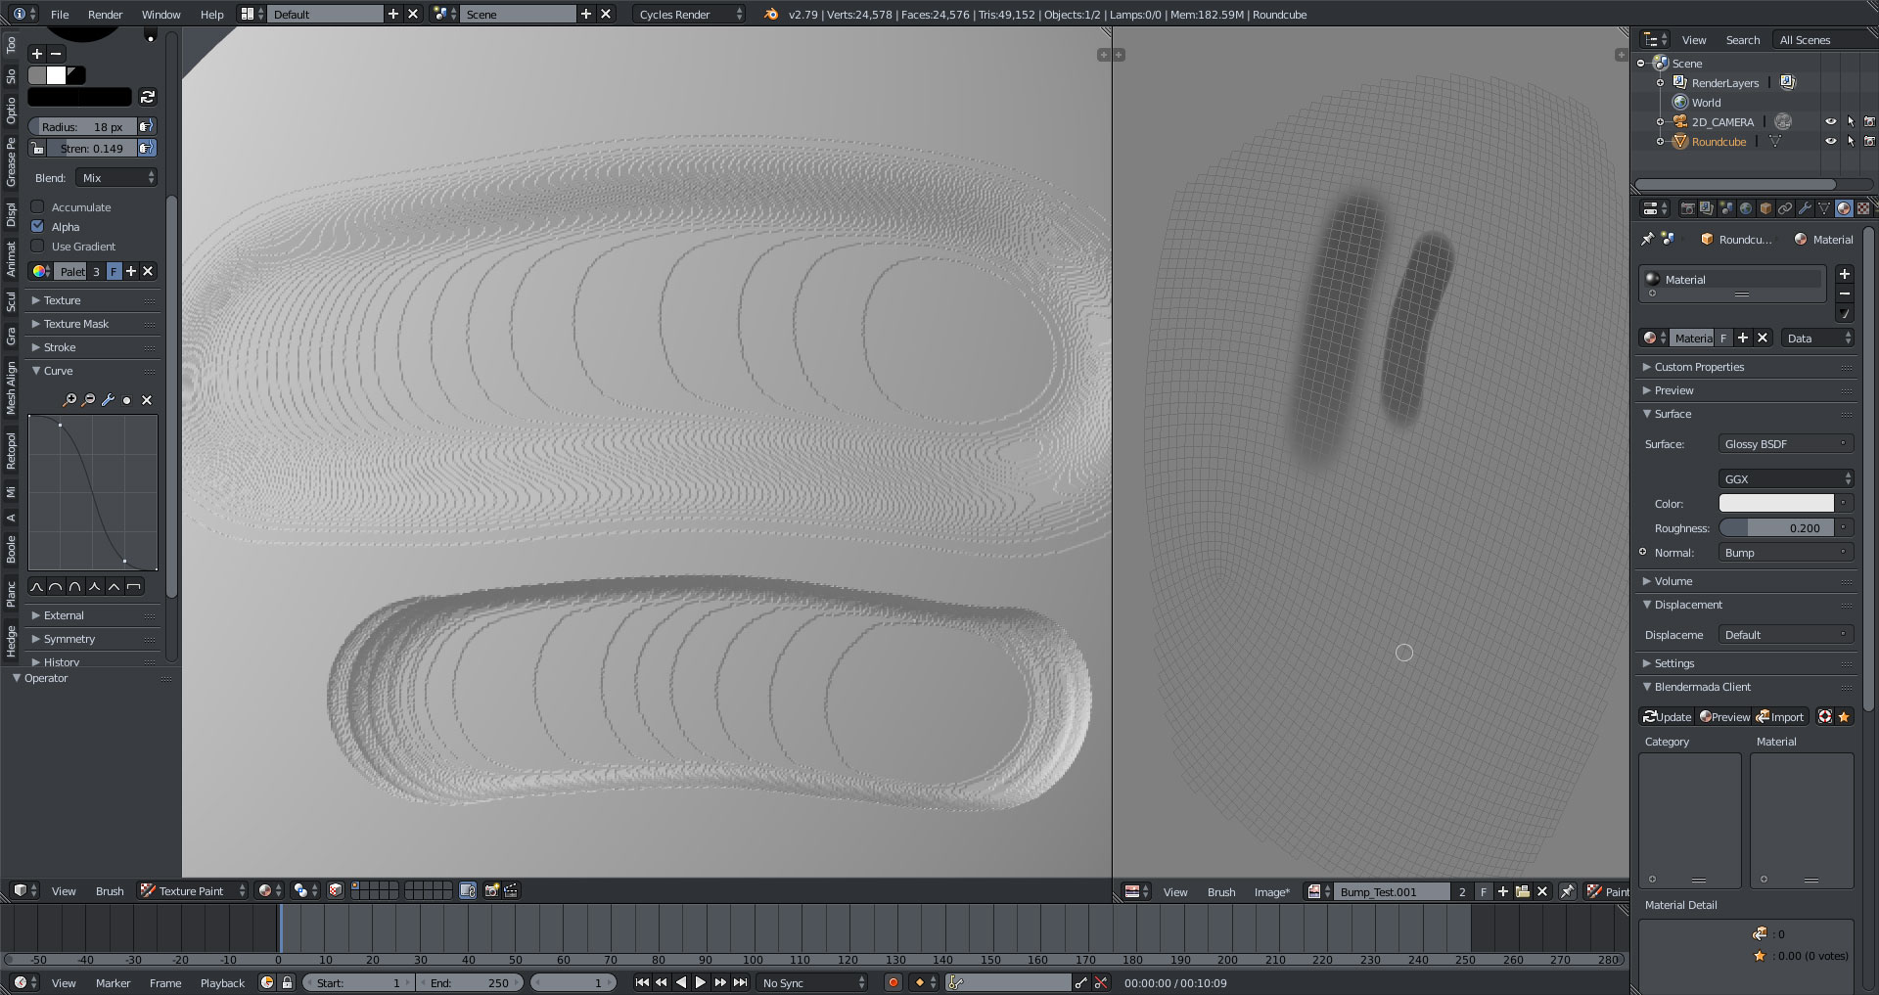Click the refresh icon beside the black palette strip
Image resolution: width=1879 pixels, height=995 pixels.
pyautogui.click(x=148, y=97)
